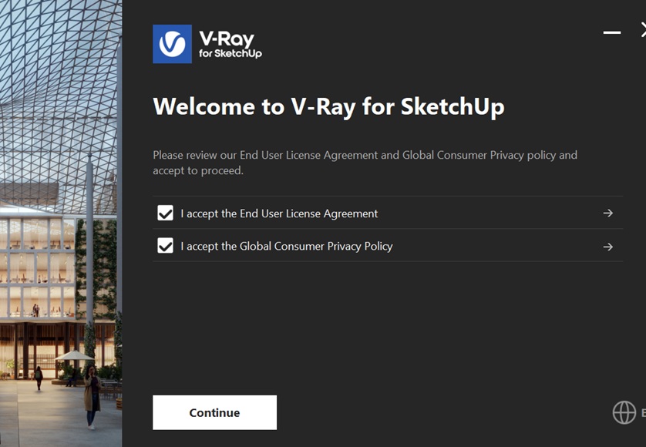Expand the End User License Agreement details
The image size is (646, 447).
(607, 213)
